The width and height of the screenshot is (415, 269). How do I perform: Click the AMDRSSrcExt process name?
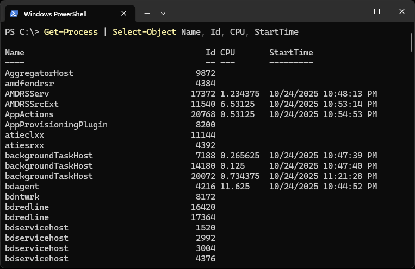point(32,104)
